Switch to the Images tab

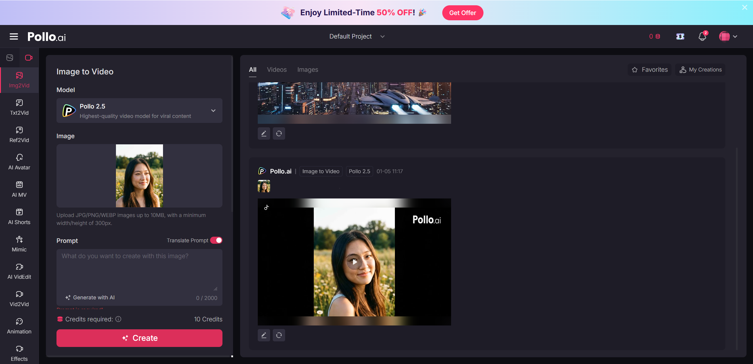click(307, 70)
